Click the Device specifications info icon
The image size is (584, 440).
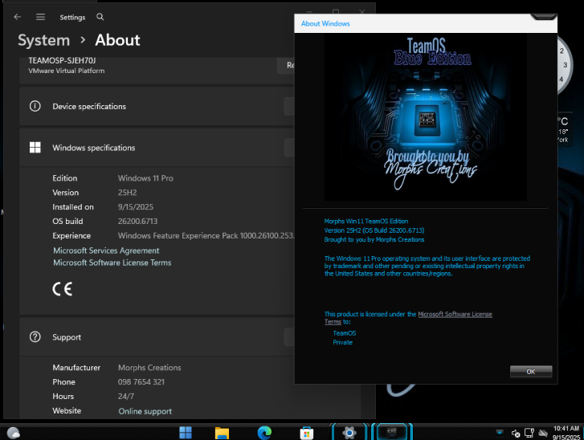pyautogui.click(x=35, y=107)
